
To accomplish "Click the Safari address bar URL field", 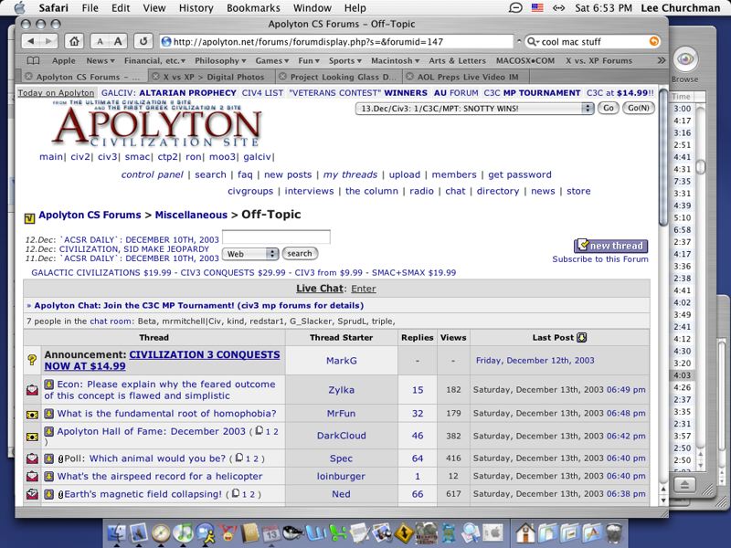I will pyautogui.click(x=338, y=41).
